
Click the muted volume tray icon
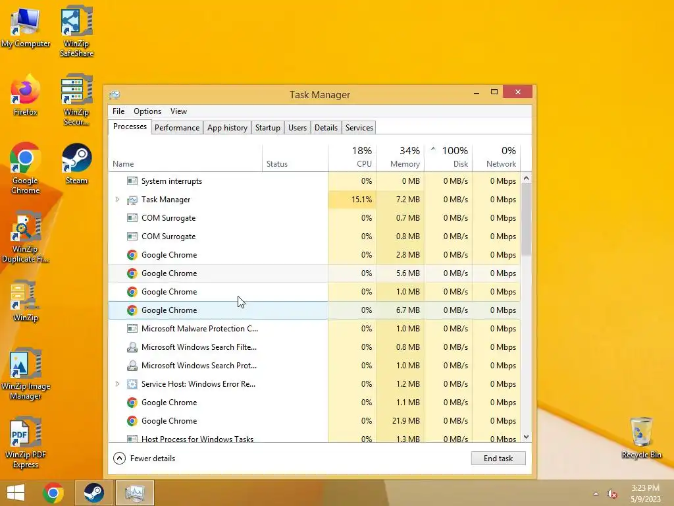611,493
